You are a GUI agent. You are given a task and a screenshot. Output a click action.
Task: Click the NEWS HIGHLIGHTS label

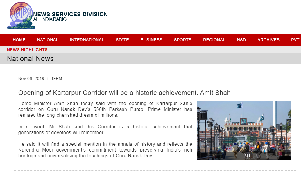[27, 50]
